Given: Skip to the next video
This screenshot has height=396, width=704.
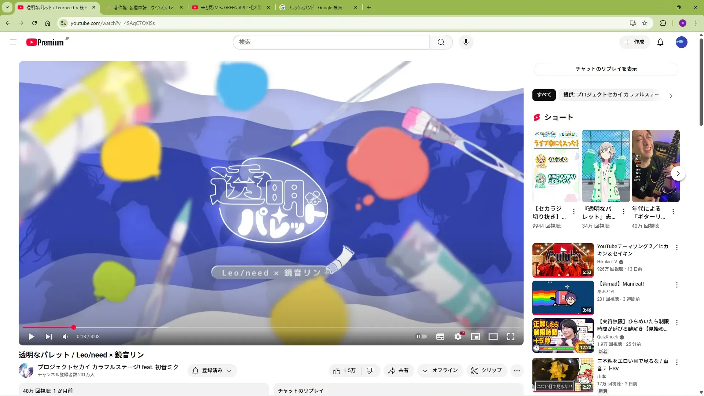Looking at the screenshot, I should [x=48, y=337].
